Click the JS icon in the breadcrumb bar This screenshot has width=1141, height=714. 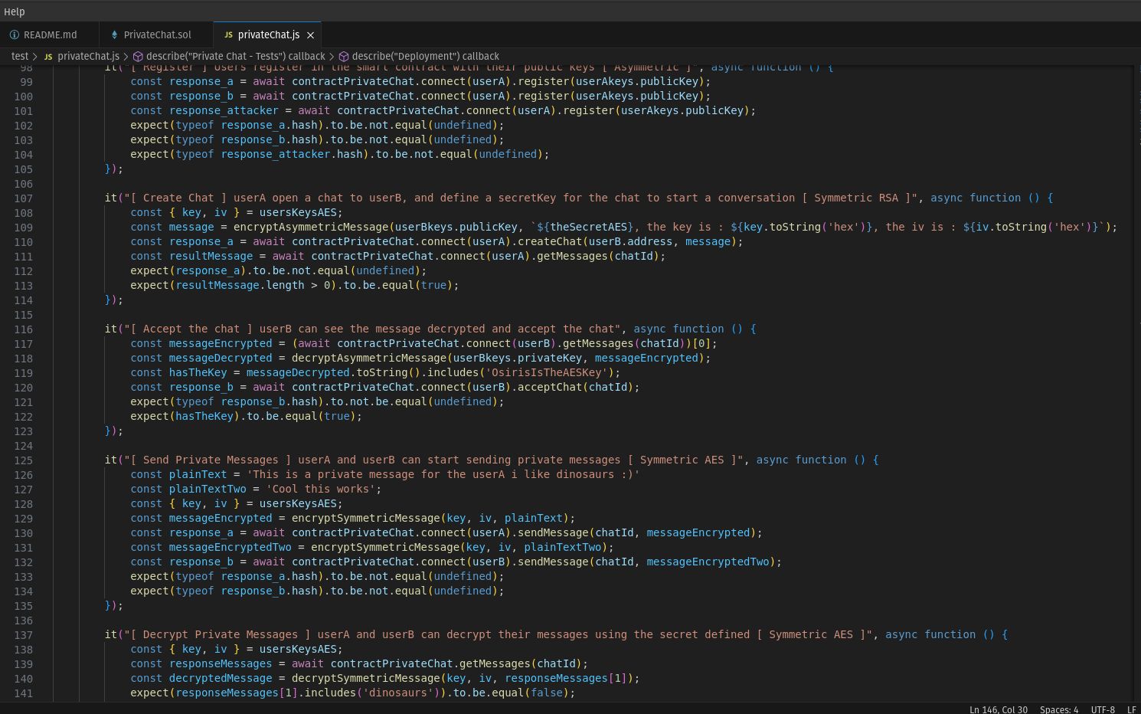[x=48, y=57]
